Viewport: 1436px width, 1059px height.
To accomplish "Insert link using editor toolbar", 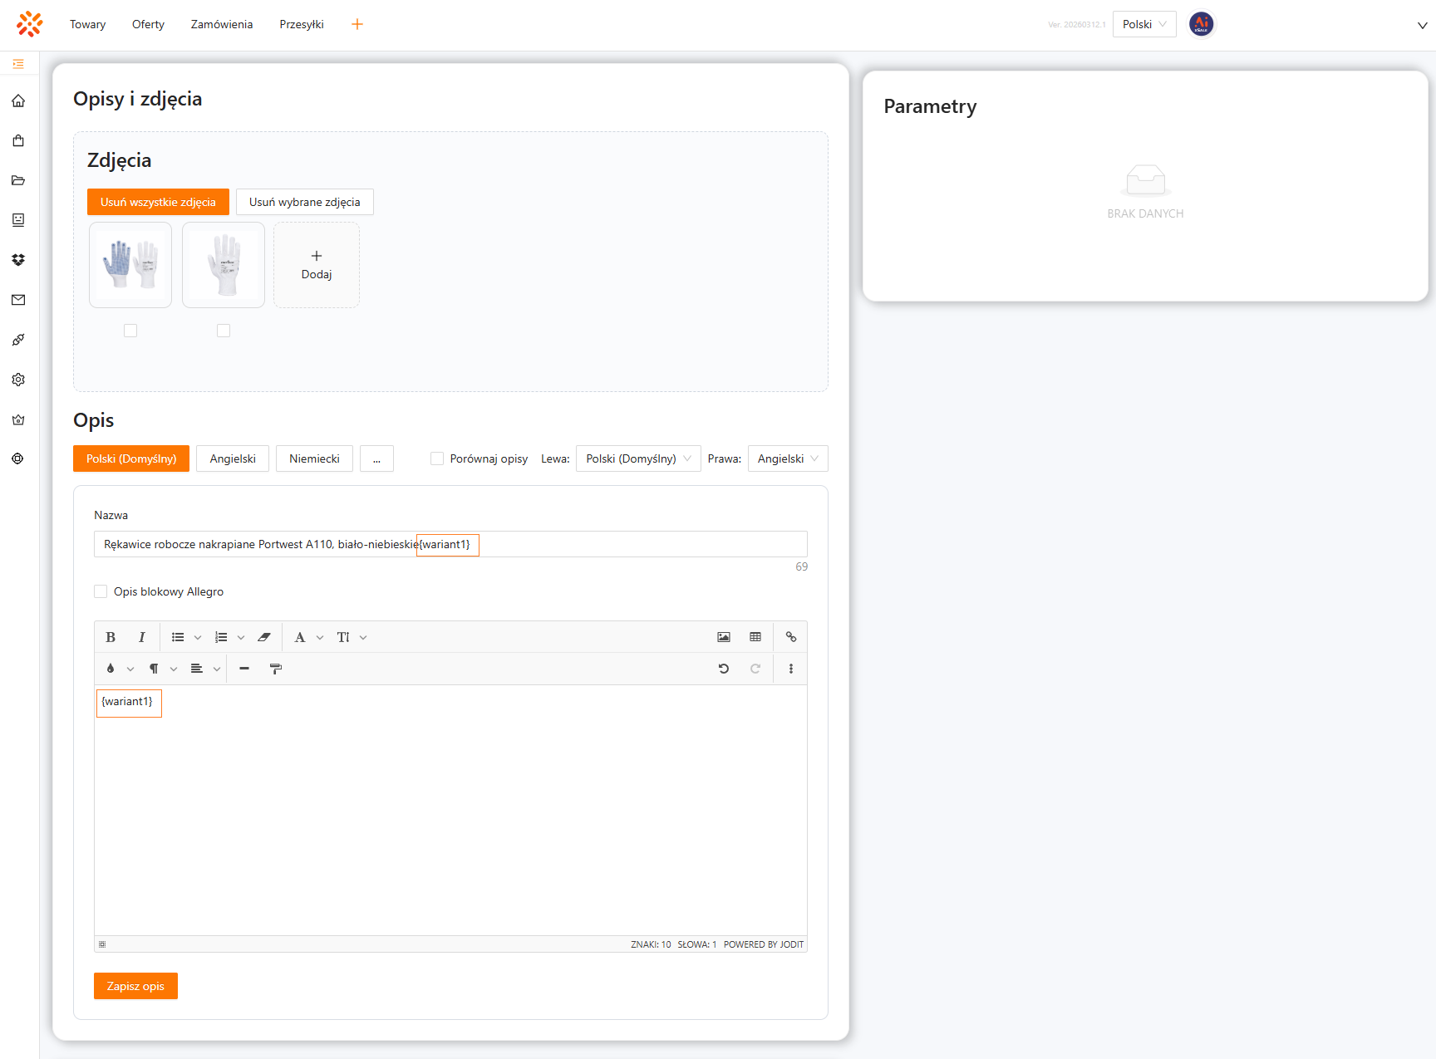I will pyautogui.click(x=791, y=637).
